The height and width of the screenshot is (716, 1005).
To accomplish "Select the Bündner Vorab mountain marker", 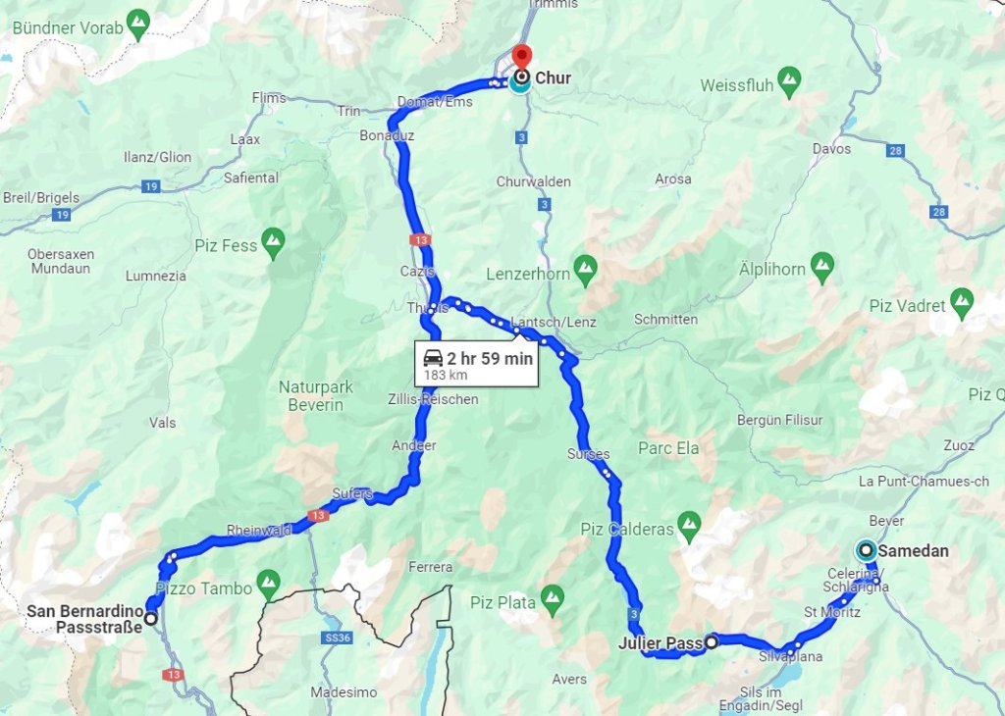I will tap(138, 26).
